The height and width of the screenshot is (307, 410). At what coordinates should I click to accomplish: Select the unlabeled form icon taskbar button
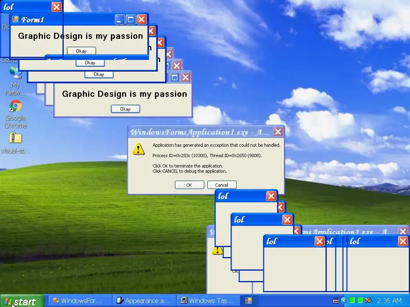pyautogui.click(x=249, y=301)
